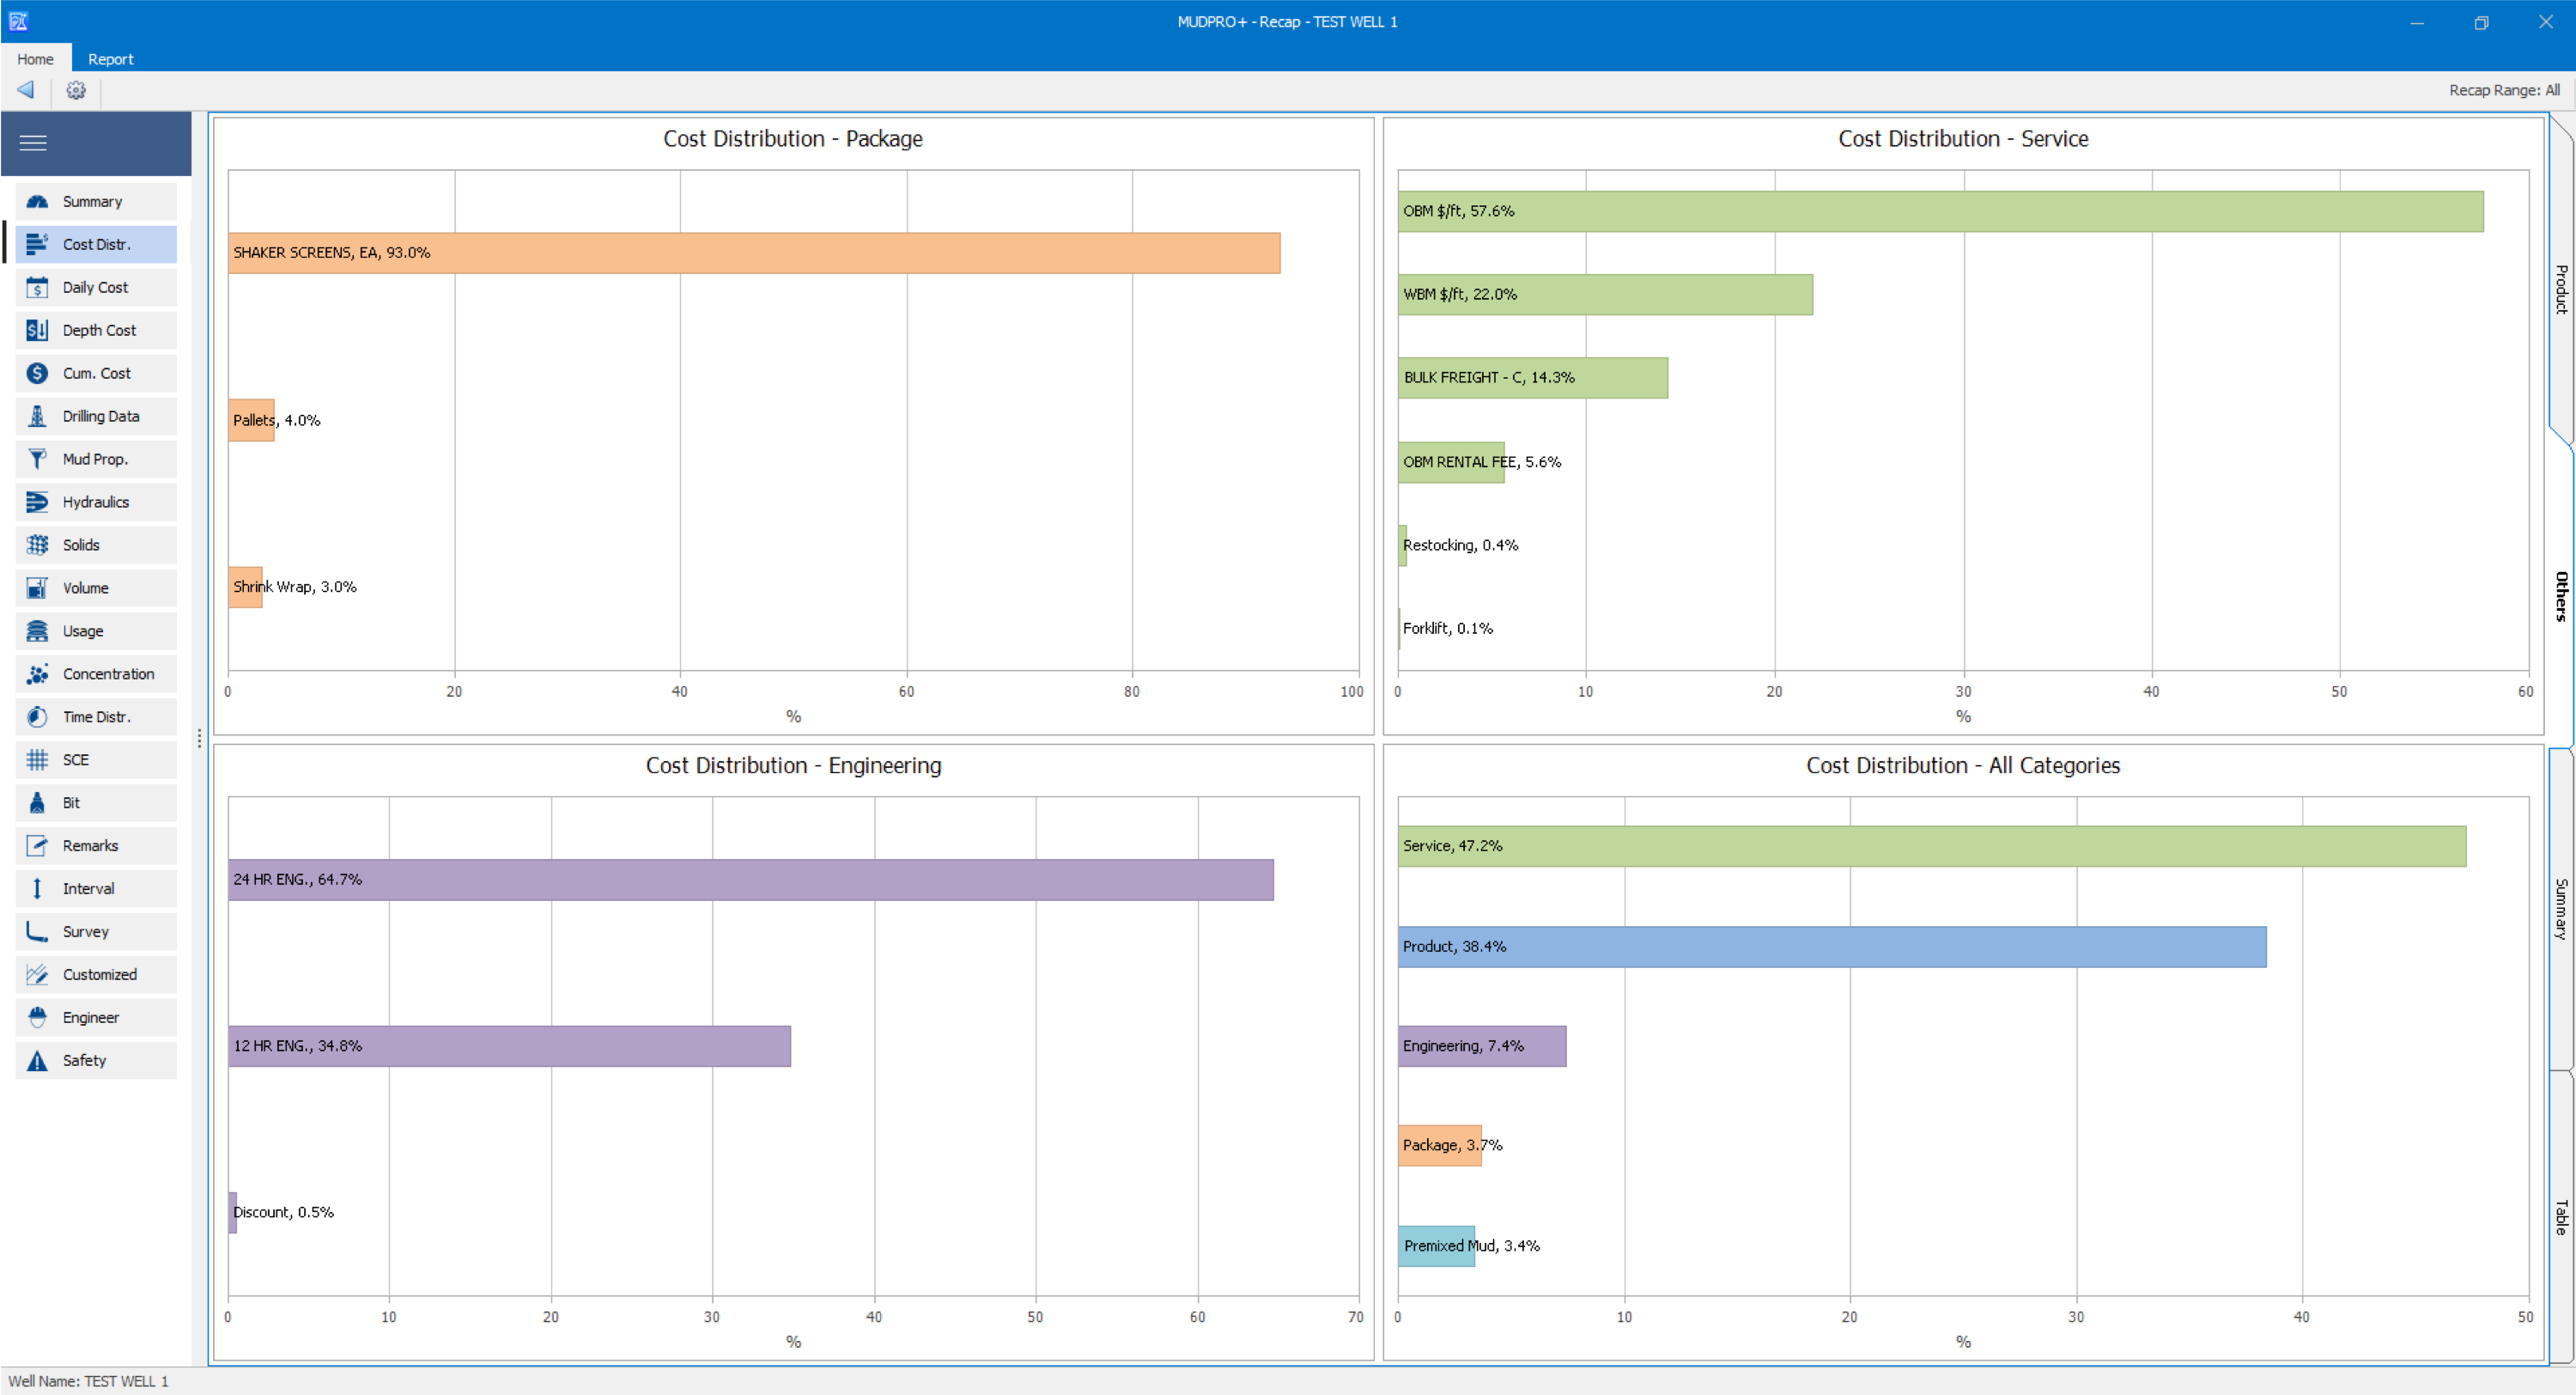
Task: Open the Summary dashboard icon
Action: 37,201
